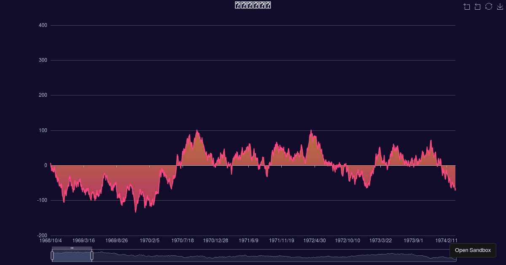Click the x-axis label 1969/8/26
The width and height of the screenshot is (506, 265).
coord(117,241)
